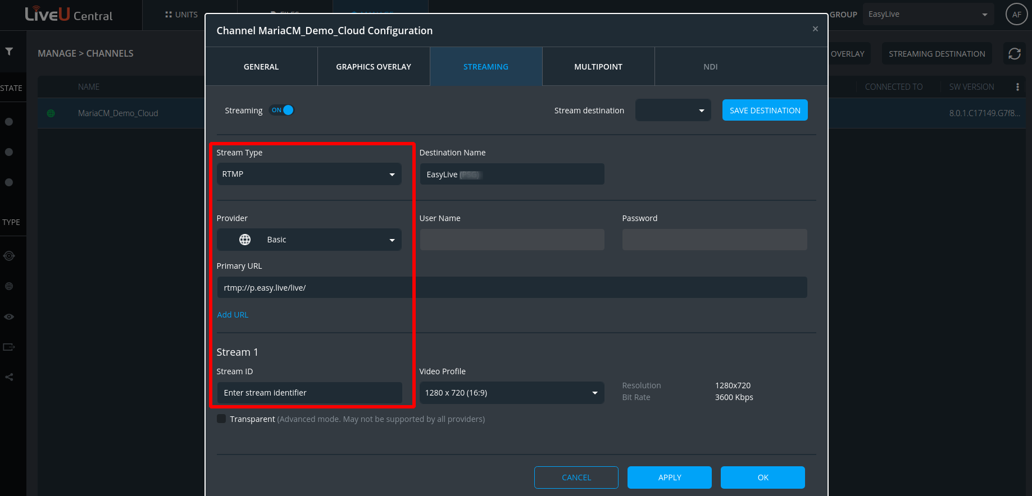Open the table column options three-dot menu
Image resolution: width=1032 pixels, height=496 pixels.
pos(1017,87)
